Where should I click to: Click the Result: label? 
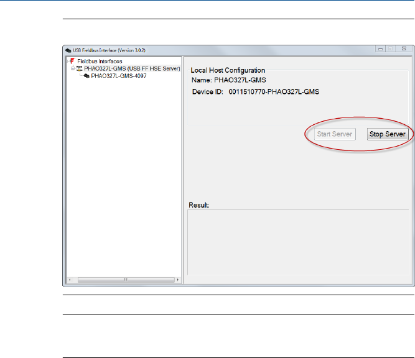point(199,205)
